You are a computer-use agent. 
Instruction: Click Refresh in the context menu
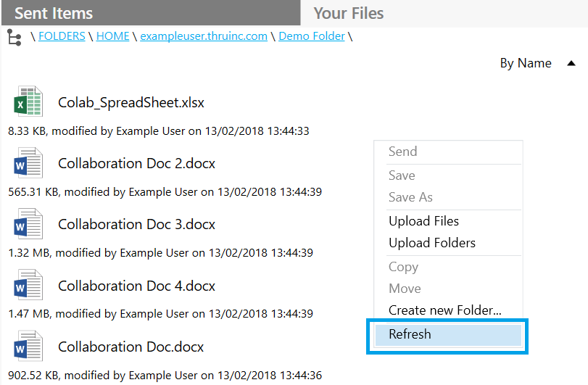(x=448, y=335)
